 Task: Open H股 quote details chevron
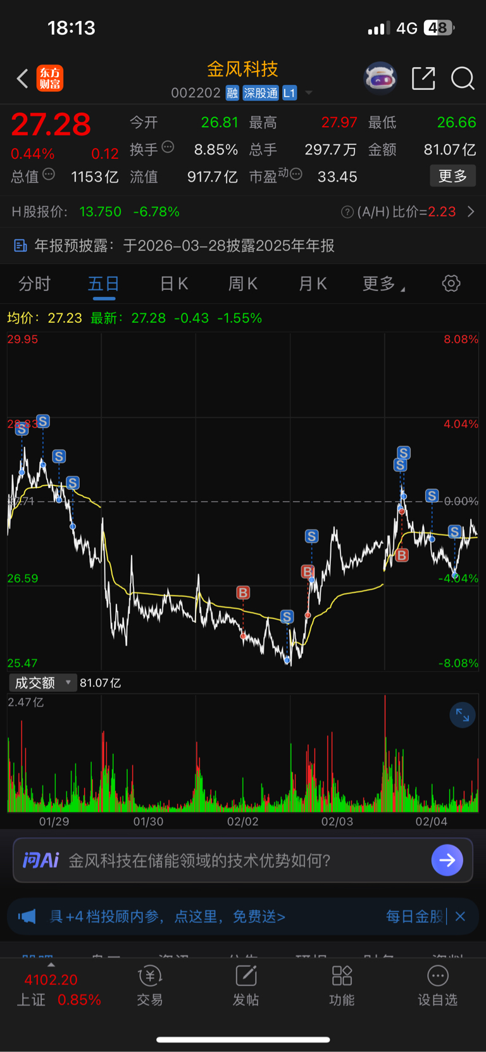coord(471,211)
